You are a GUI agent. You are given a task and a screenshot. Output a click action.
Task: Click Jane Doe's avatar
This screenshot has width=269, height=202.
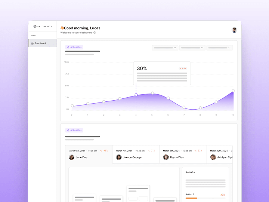pos(71,157)
